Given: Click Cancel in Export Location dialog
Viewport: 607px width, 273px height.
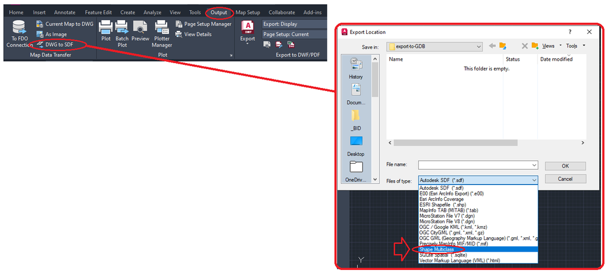Looking at the screenshot, I should point(565,178).
